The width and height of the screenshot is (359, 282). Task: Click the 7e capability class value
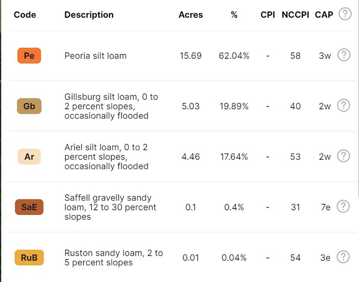(x=325, y=207)
